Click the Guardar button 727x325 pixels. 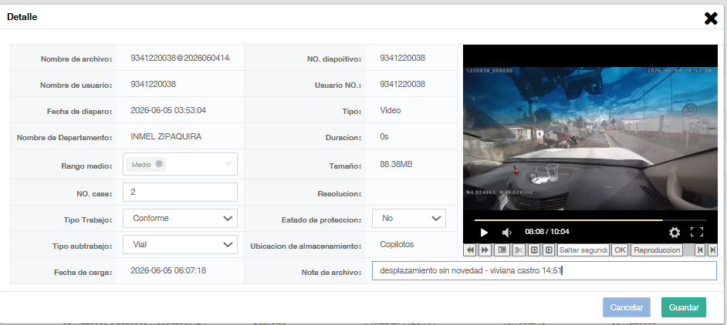(x=684, y=307)
